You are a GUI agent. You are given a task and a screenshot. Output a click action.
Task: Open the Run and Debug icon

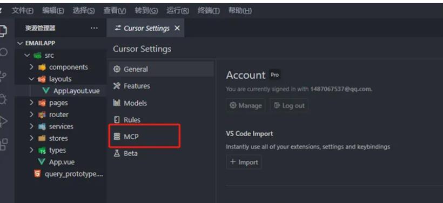click(3, 121)
